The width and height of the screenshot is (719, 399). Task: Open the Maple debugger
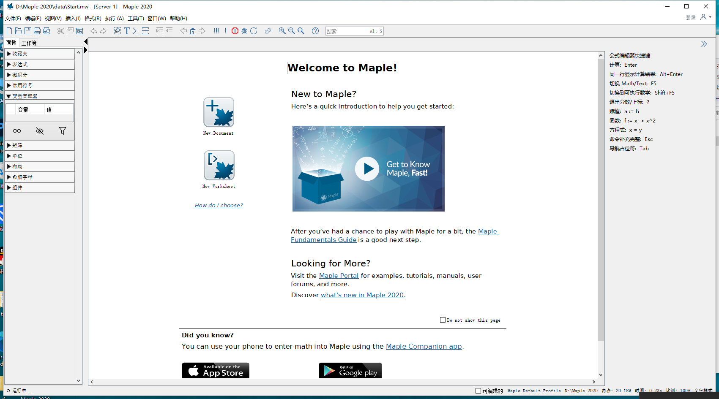click(x=244, y=30)
